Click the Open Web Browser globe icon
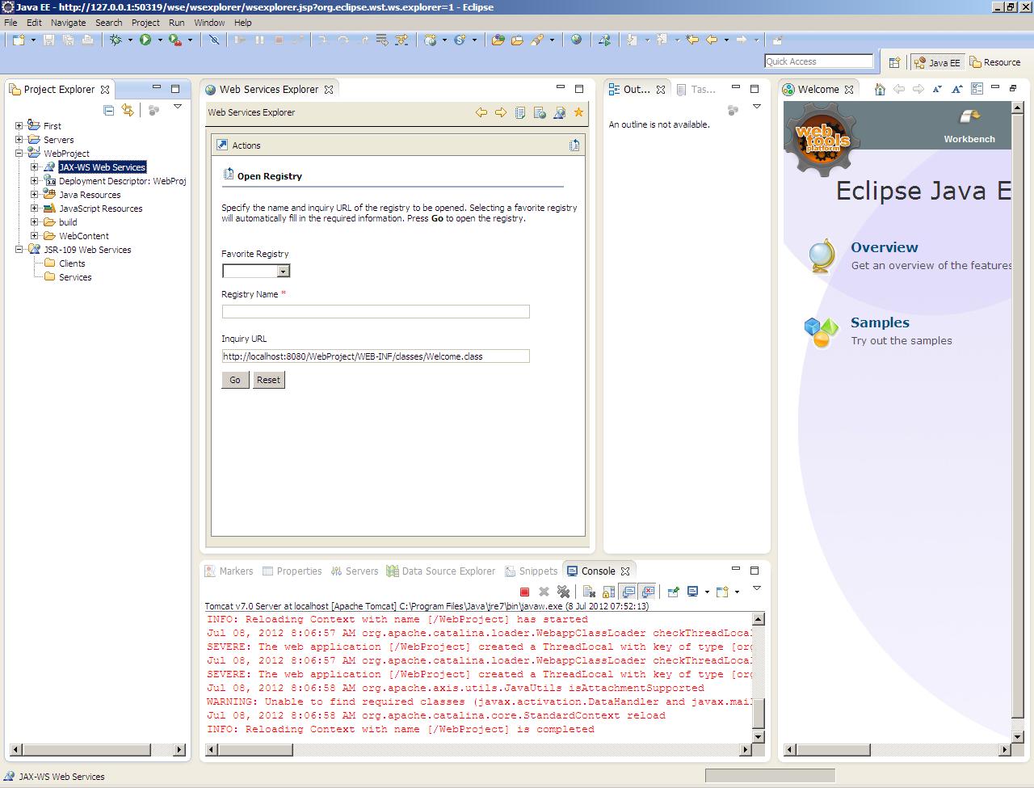Image resolution: width=1034 pixels, height=788 pixels. [576, 40]
